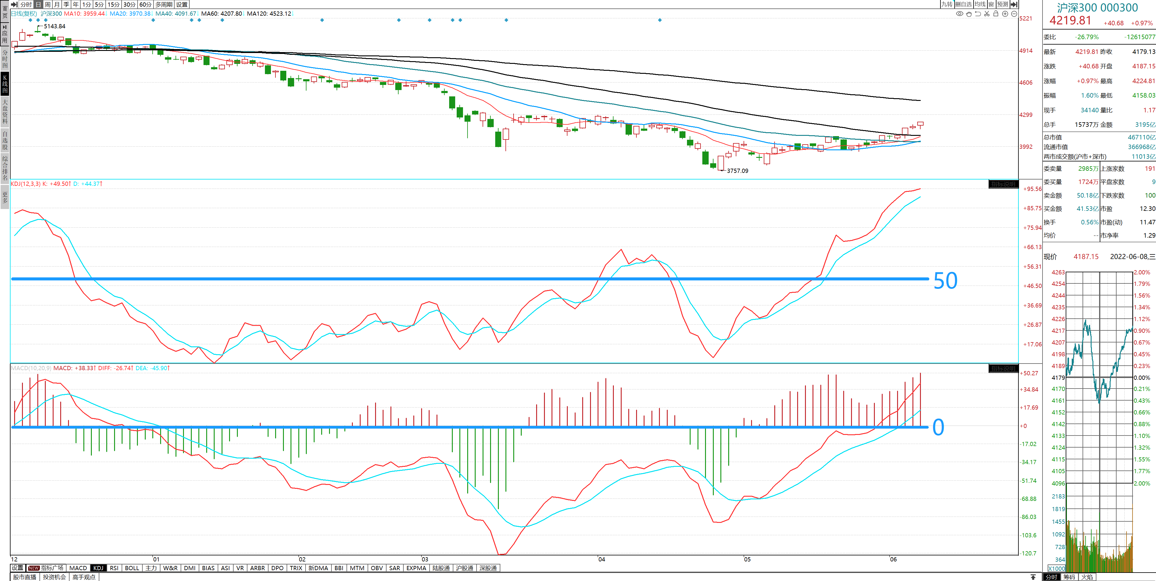
Task: Select the hand pan tool icon
Action: 969,14
